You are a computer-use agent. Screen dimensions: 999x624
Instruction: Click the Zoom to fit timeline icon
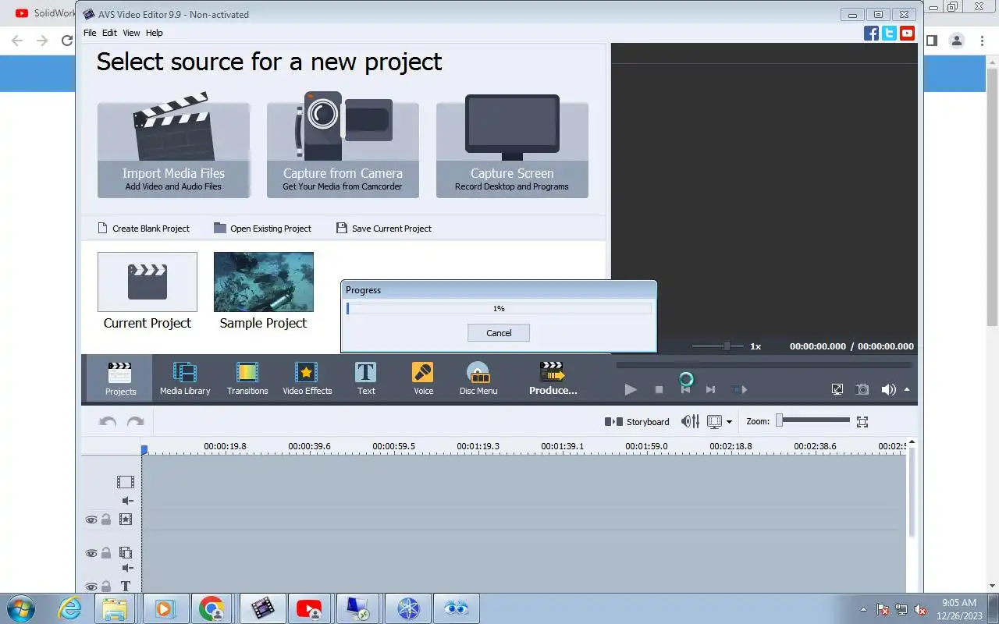[862, 422]
